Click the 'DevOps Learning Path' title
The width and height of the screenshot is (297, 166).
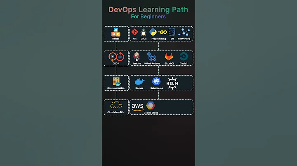point(148,9)
